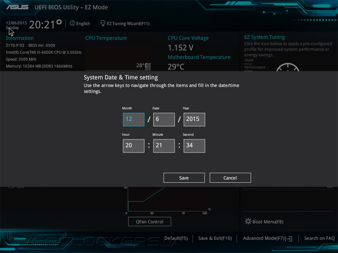338x253 pixels.
Task: Select the Performance tuning profile
Action: coord(255,67)
